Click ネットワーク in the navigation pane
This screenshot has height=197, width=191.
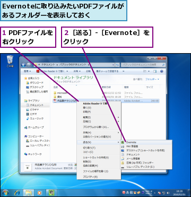pos(33,154)
